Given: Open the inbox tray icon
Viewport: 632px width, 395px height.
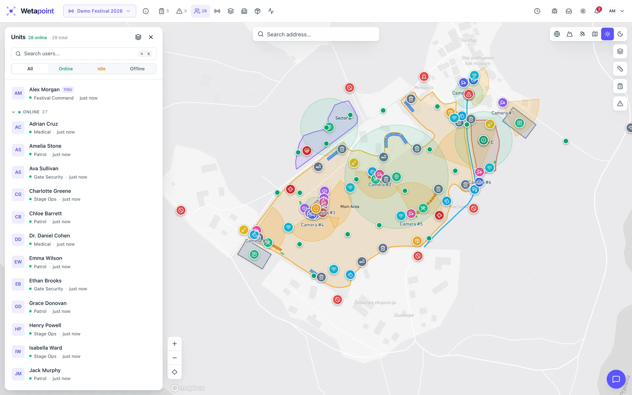Looking at the screenshot, I should pyautogui.click(x=569, y=11).
